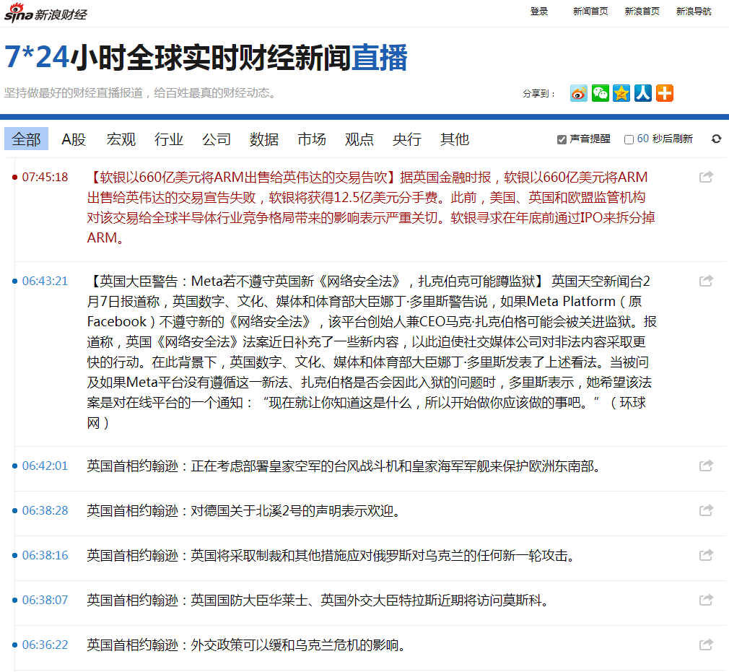Open the Meta 网络安全法 warning news text
Screen dimensions: 729x672
[x=372, y=352]
